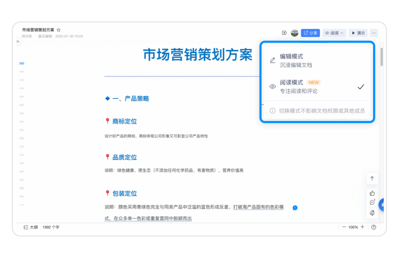Open the share dialog via 分享 button
The image size is (402, 258).
pos(310,33)
